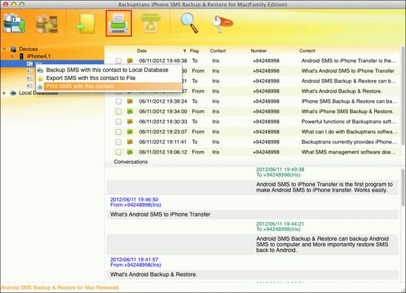406x293 pixels.
Task: Choose Print SMS with this contact
Action: coord(109,86)
